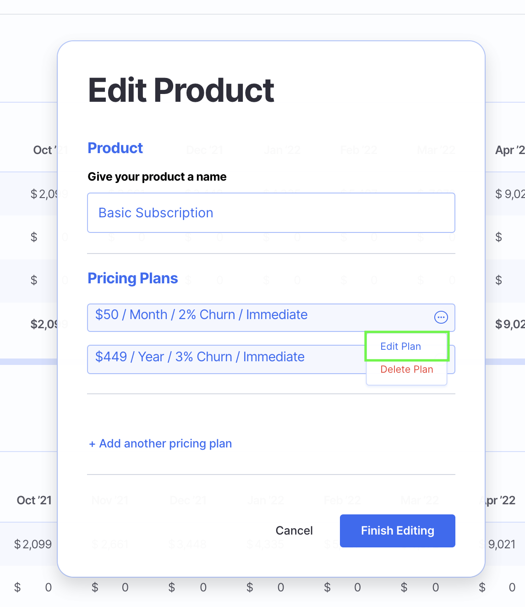Click the bold $9,02 total in upper table

click(509, 324)
